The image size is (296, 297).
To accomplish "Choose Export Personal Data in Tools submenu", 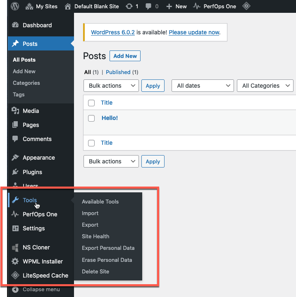I will [108, 248].
